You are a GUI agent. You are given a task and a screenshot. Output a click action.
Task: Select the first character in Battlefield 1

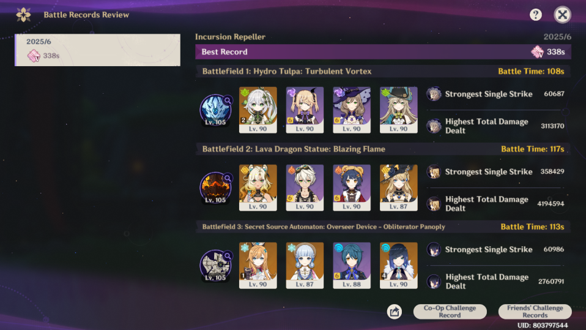(x=258, y=110)
